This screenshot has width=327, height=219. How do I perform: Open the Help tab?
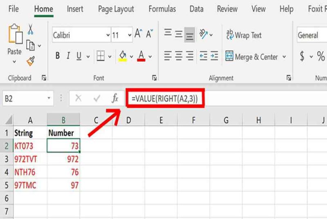pos(287,9)
